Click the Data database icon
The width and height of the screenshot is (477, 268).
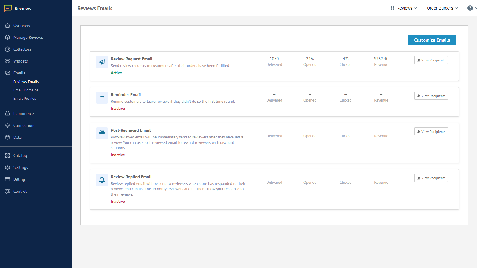pos(7,137)
